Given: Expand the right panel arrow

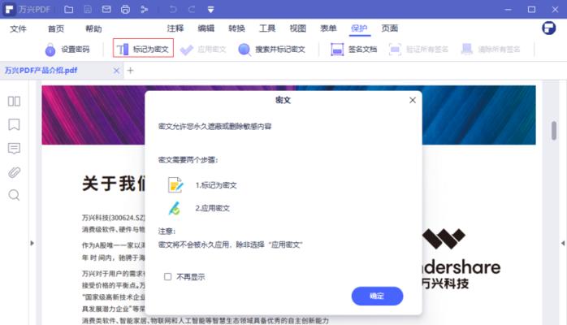Looking at the screenshot, I should point(563,243).
